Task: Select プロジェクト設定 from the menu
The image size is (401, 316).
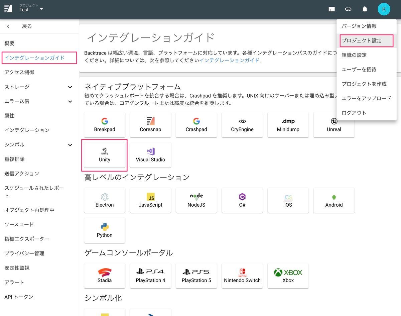Action: 359,40
